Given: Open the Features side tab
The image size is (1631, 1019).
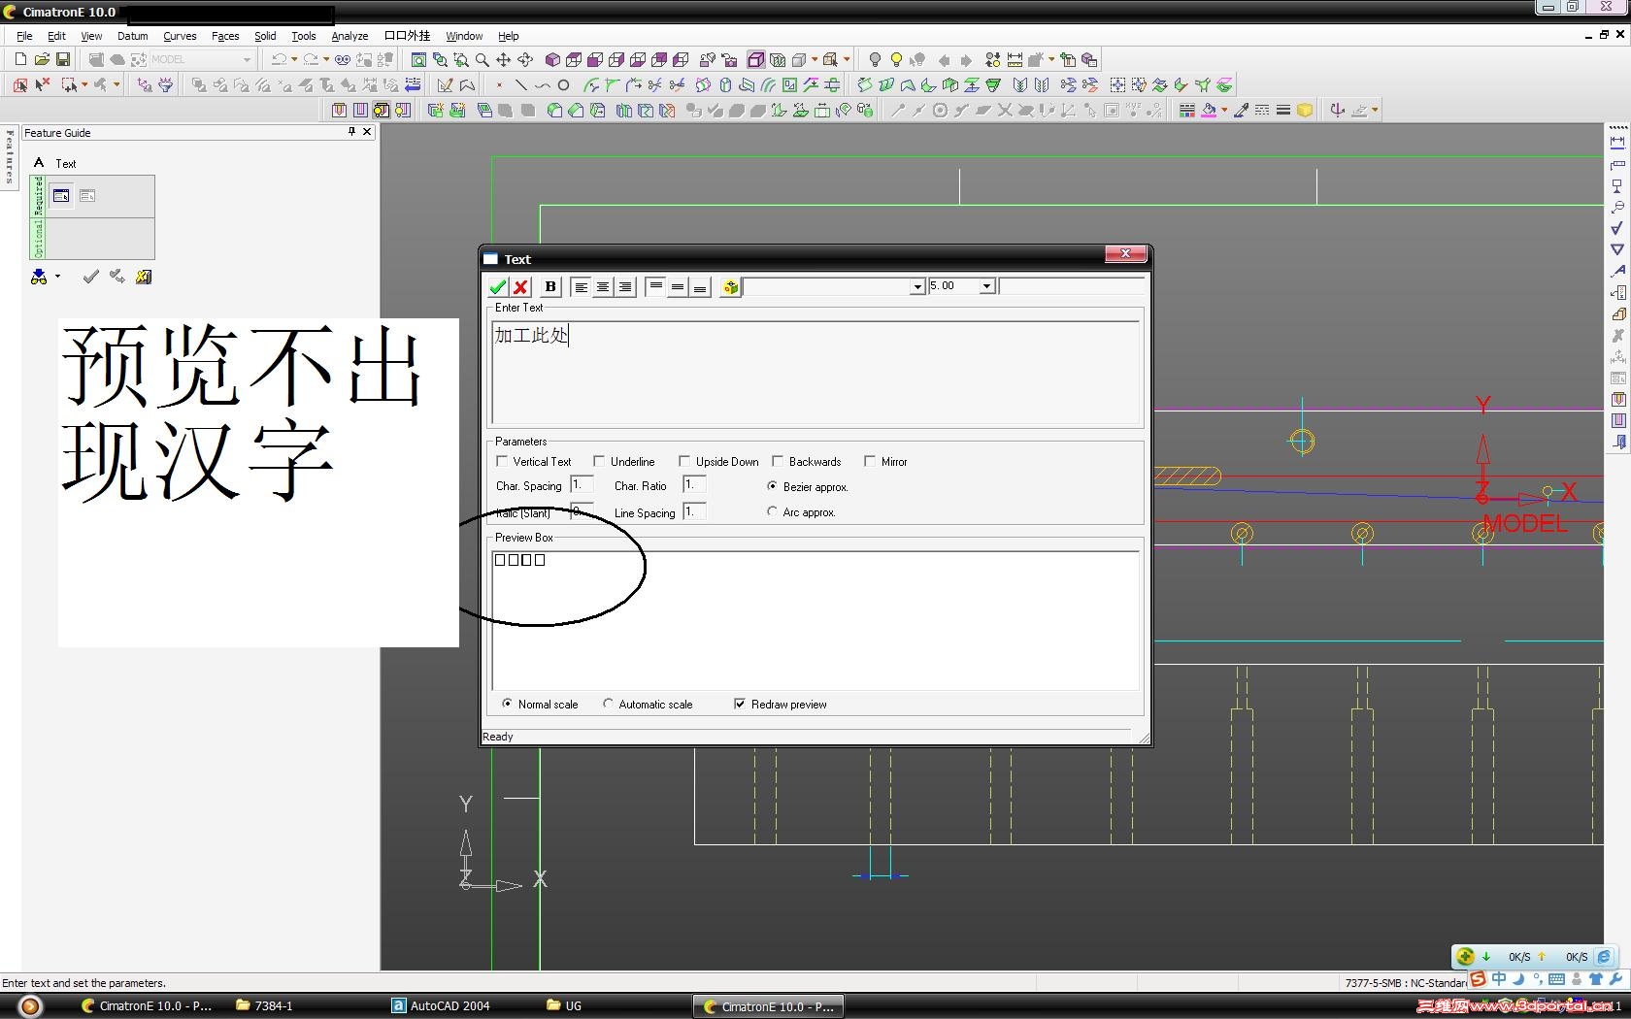Looking at the screenshot, I should point(10,157).
